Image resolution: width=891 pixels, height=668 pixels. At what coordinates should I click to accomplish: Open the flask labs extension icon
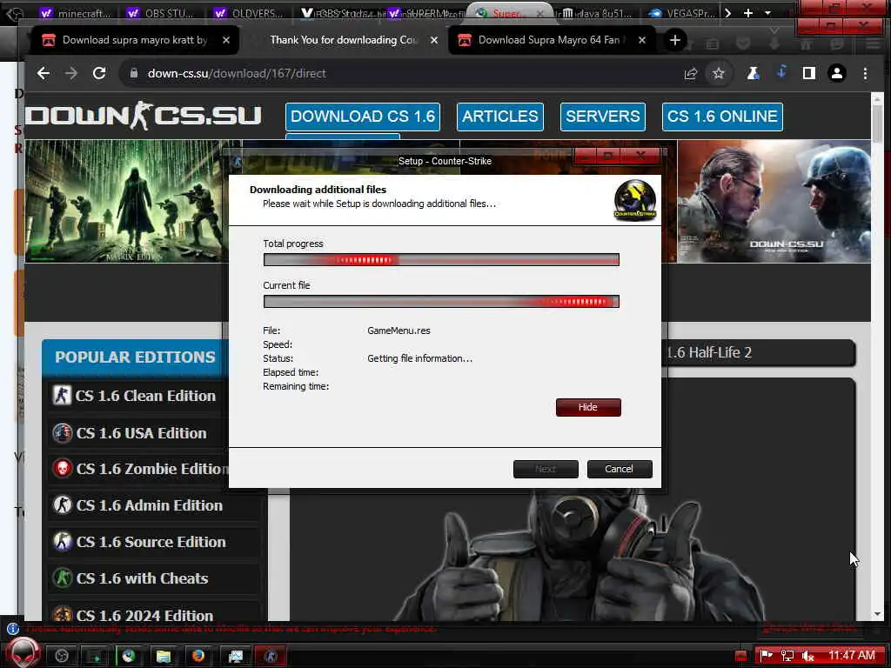point(753,73)
